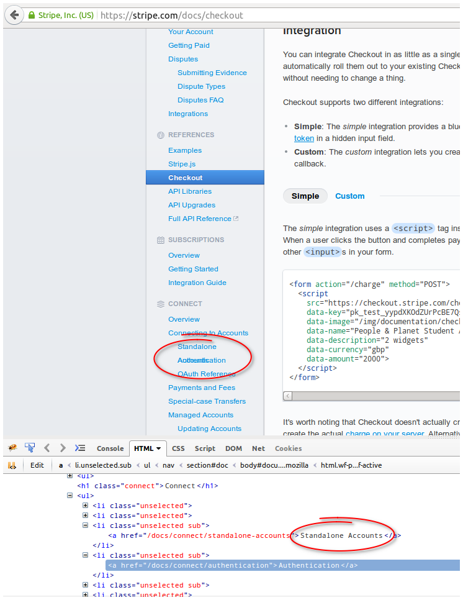
Task: Click the green padlock site identity icon
Action: coord(32,16)
